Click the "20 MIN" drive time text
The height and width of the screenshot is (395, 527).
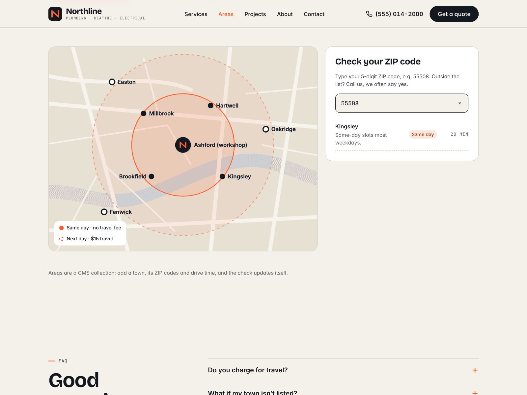pos(459,134)
